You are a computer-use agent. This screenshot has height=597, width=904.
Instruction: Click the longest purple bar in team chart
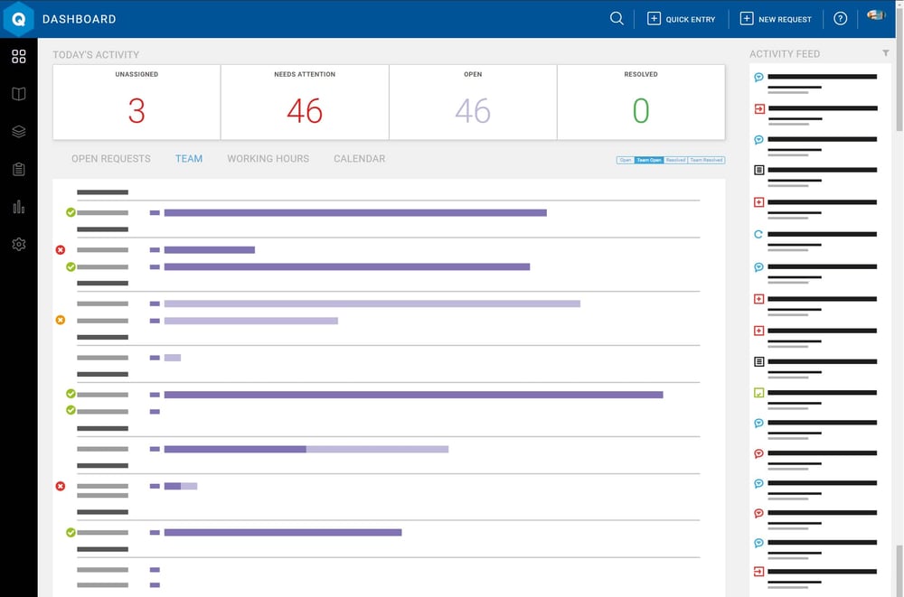pyautogui.click(x=413, y=395)
